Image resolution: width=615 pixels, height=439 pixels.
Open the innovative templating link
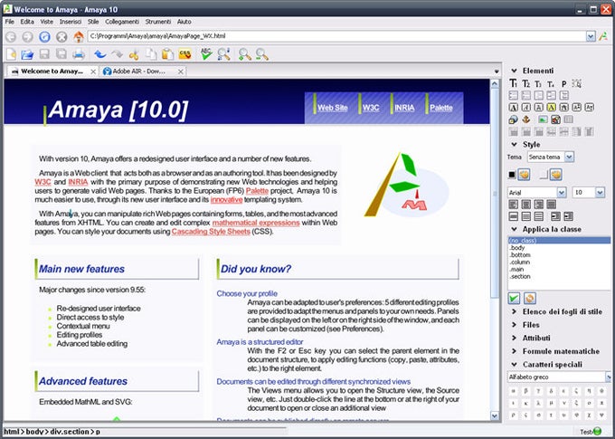[226, 199]
